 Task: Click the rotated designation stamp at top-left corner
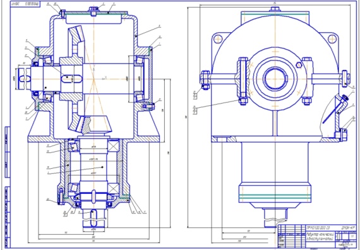(25, 4)
